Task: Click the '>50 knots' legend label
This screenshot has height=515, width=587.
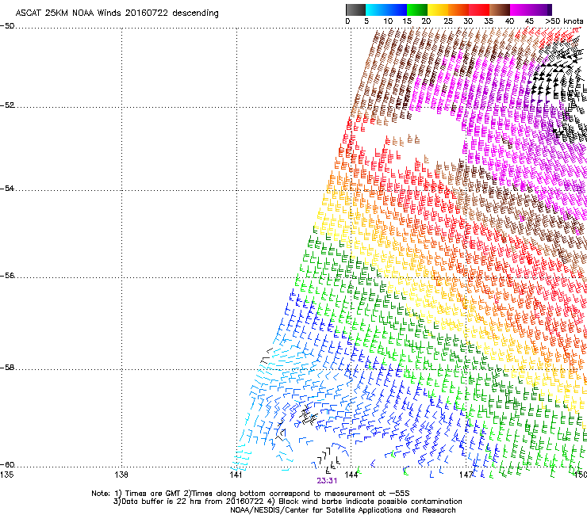Action: (564, 21)
